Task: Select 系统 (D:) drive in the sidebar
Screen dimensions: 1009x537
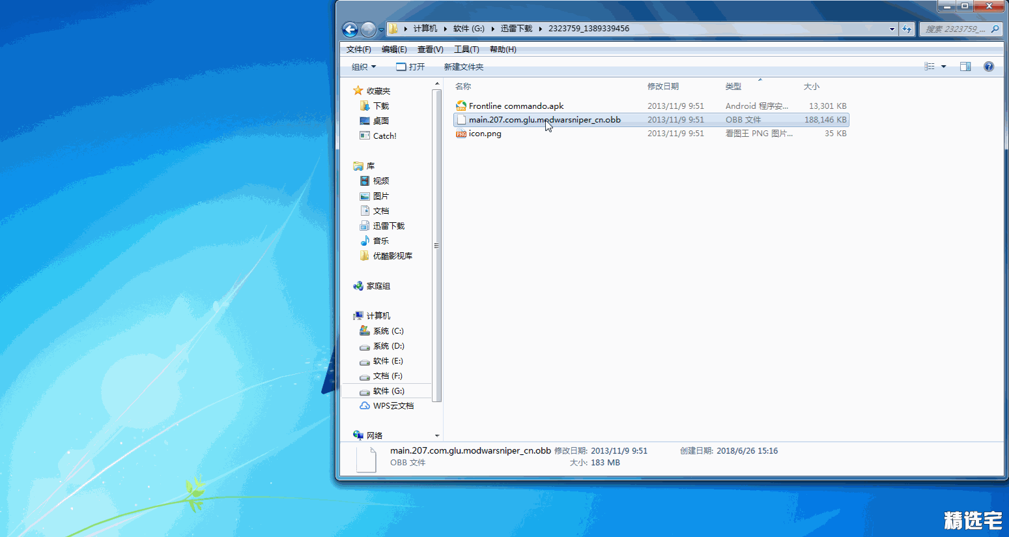Action: click(x=389, y=346)
